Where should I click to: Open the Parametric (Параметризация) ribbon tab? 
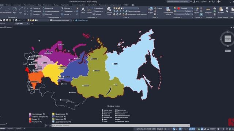30,5
